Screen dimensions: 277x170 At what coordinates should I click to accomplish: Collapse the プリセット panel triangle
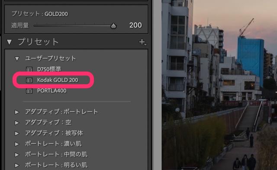tap(10, 42)
